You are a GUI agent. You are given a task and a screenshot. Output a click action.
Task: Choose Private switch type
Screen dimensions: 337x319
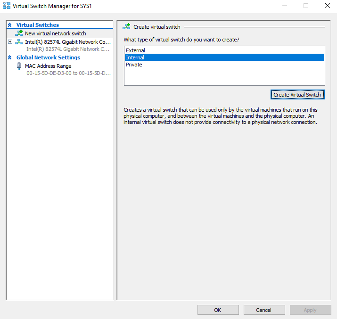(x=224, y=65)
